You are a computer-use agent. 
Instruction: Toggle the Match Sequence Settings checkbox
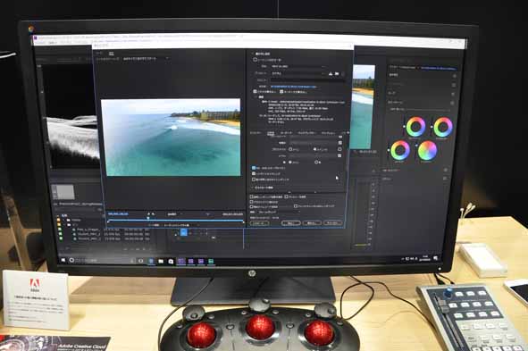click(x=256, y=60)
